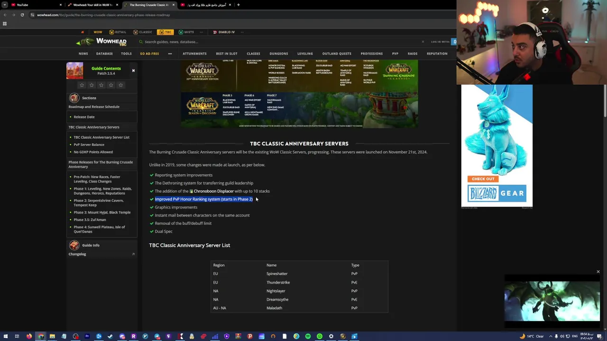This screenshot has height=341, width=607.
Task: Open the Leveling menu
Action: tap(305, 54)
